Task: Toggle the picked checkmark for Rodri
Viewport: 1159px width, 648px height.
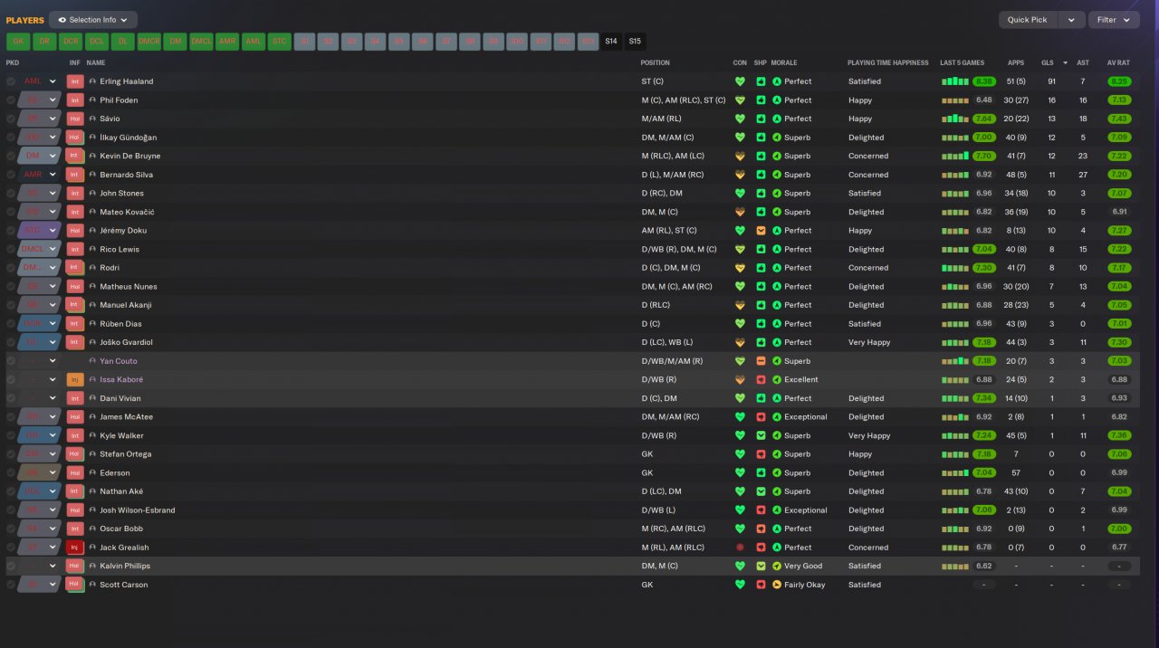Action: 11,268
